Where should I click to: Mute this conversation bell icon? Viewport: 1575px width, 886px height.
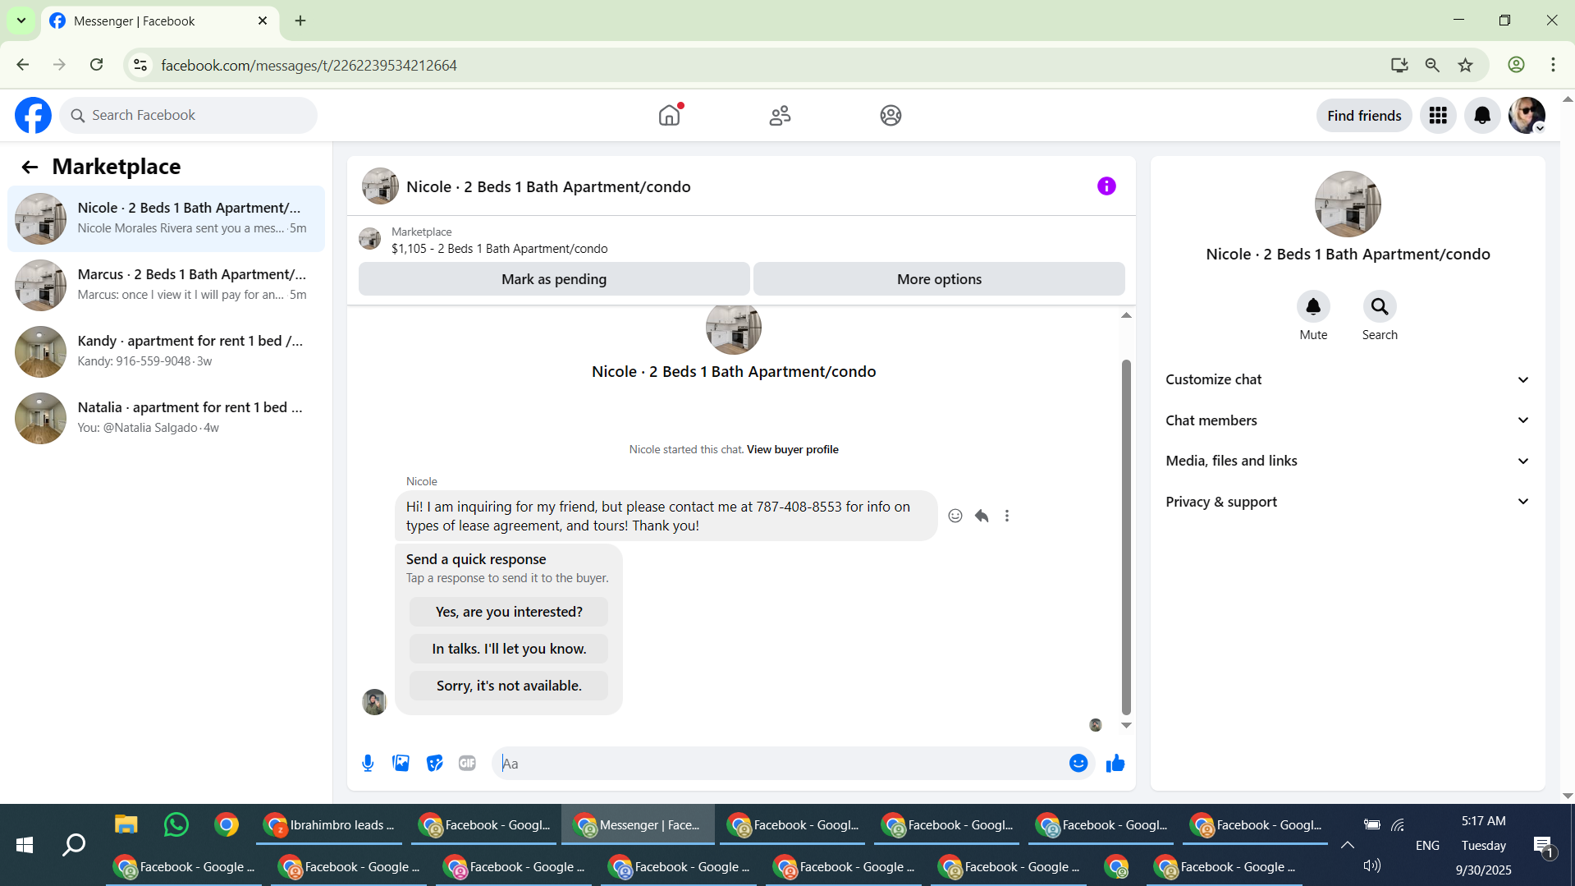coord(1313,307)
